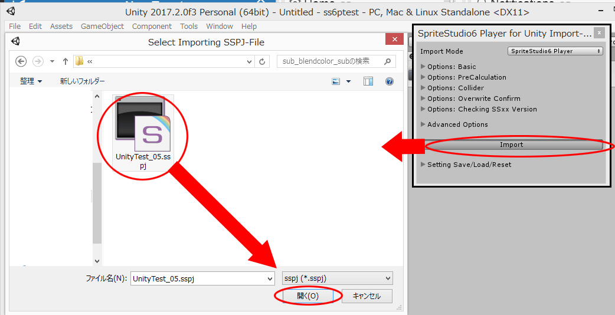Minimize the Unity window
This screenshot has height=315, width=615.
click(601, 12)
